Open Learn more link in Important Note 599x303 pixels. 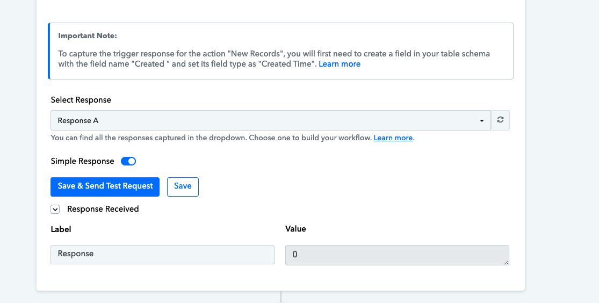339,64
